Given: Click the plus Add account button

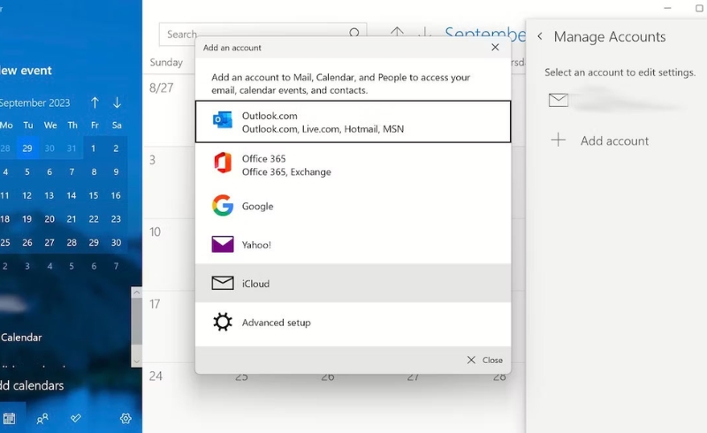Looking at the screenshot, I should coord(600,141).
